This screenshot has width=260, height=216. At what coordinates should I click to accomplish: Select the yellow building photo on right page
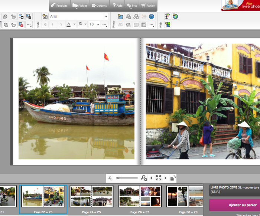pos(203,101)
